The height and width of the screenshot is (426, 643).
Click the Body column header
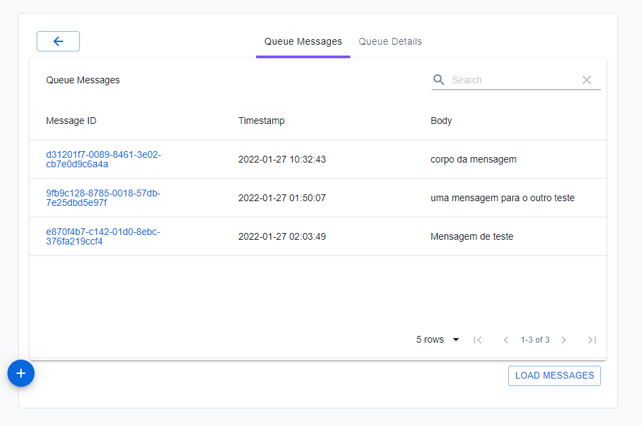[x=441, y=121]
